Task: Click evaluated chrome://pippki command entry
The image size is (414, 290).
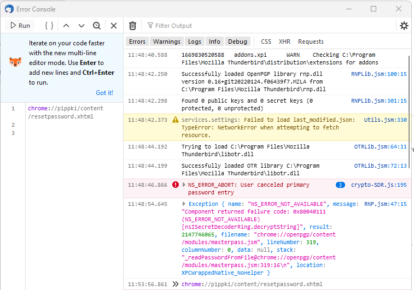Action: pyautogui.click(x=252, y=284)
